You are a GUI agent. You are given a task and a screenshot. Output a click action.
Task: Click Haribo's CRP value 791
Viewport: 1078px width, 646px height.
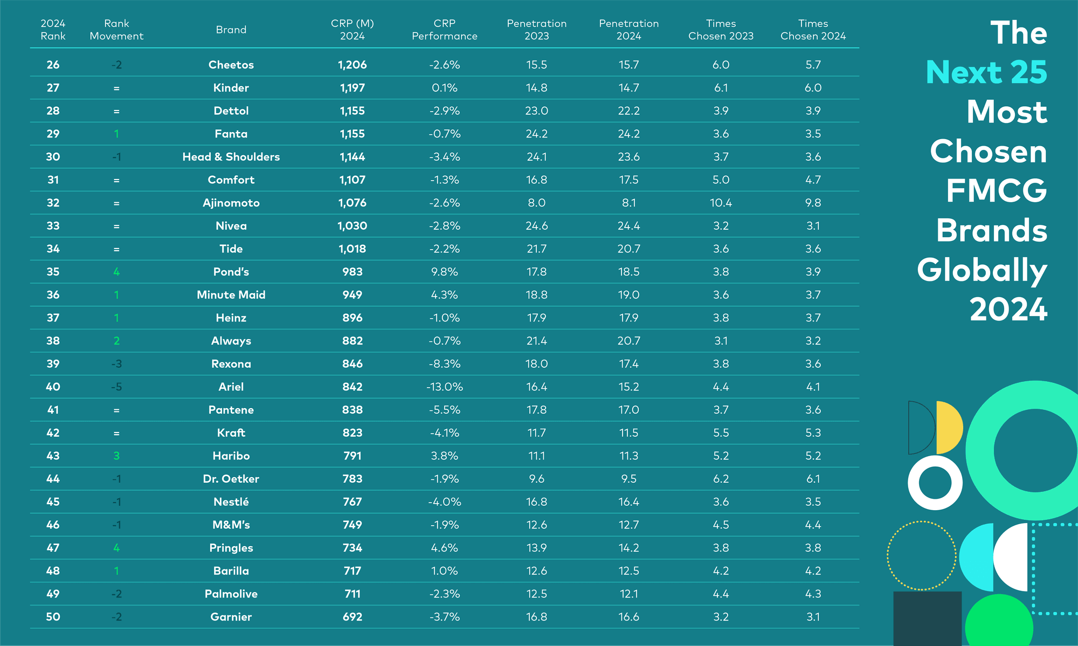[x=353, y=456]
